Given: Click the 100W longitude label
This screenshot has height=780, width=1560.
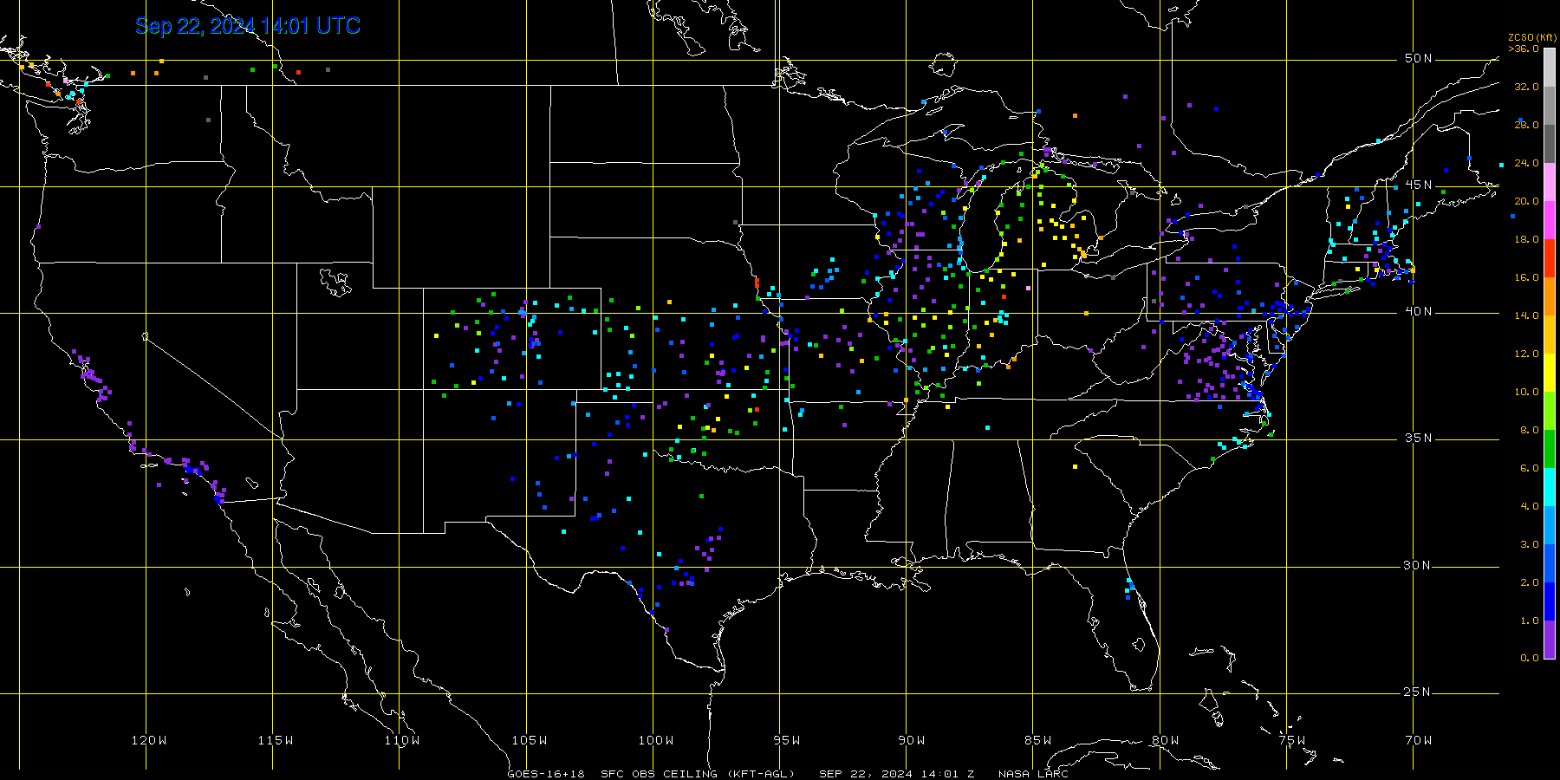Looking at the screenshot, I should (656, 740).
